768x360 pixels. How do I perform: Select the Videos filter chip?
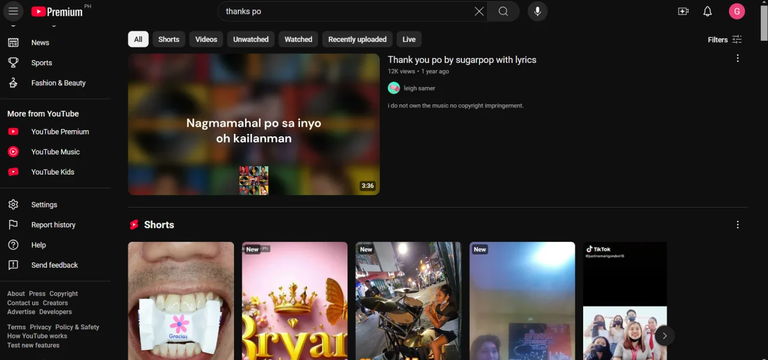pyautogui.click(x=206, y=40)
